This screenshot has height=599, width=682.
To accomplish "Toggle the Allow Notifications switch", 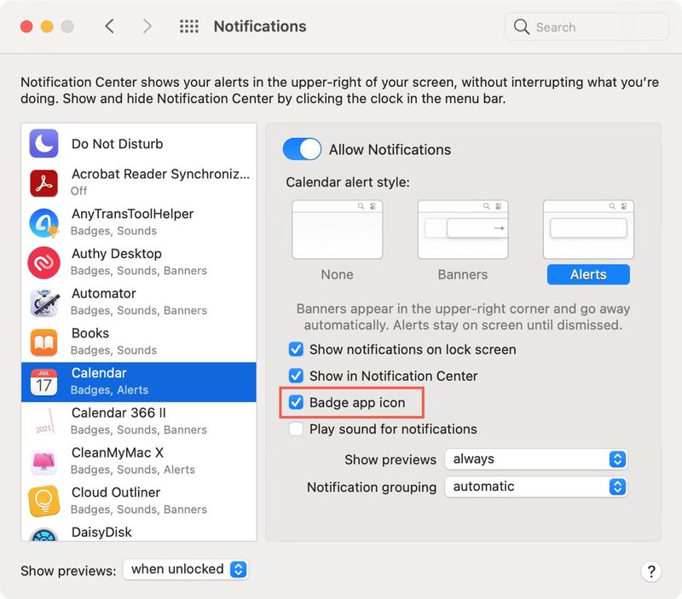I will [x=302, y=149].
